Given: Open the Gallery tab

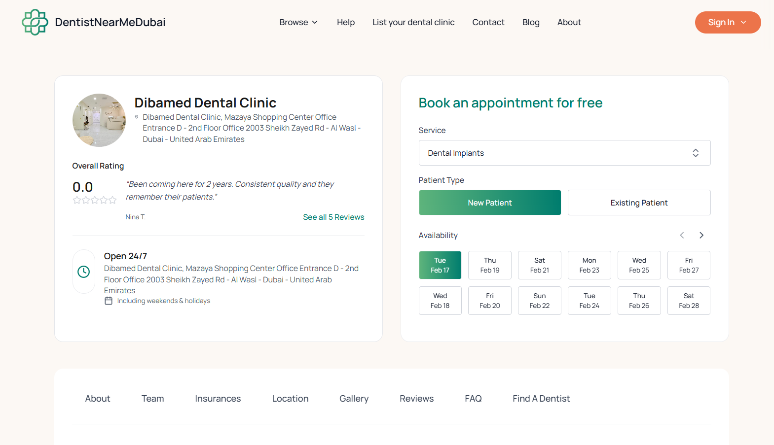Looking at the screenshot, I should tap(353, 398).
